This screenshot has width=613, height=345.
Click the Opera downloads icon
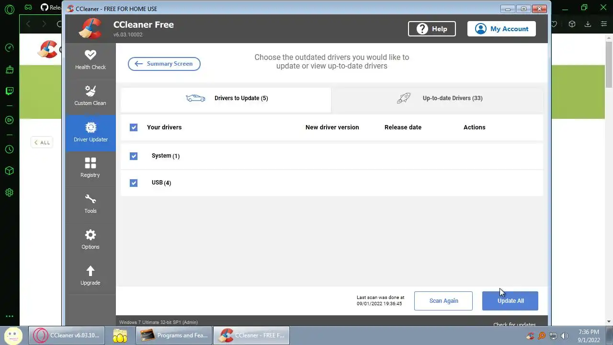click(x=588, y=24)
